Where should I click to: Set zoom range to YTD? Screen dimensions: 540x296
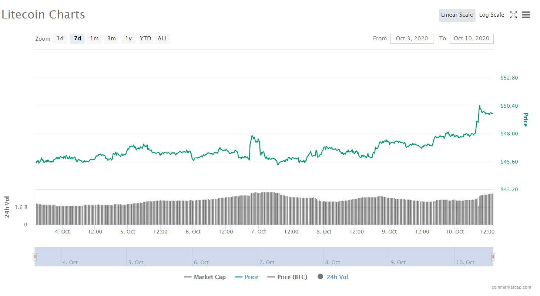[x=145, y=38]
